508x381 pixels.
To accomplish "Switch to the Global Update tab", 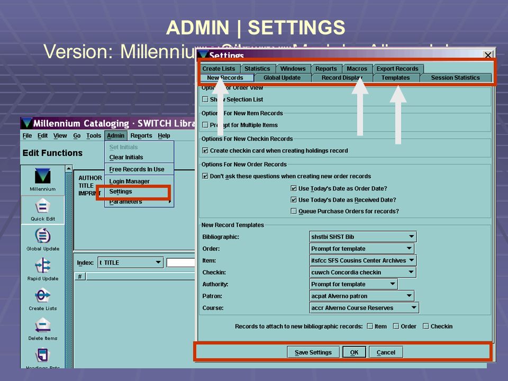I will point(282,78).
